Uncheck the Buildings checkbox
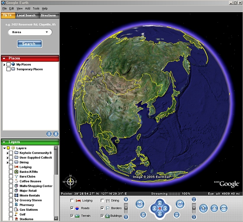Screen dimensions: 243x222 click(102, 216)
